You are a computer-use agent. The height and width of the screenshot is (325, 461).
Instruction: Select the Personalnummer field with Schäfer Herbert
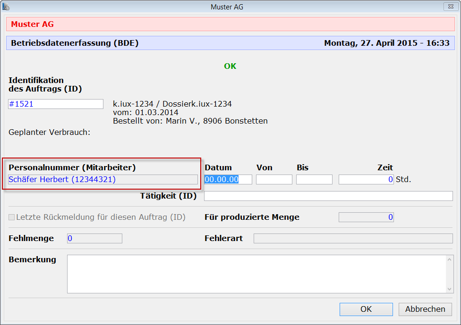pyautogui.click(x=103, y=180)
